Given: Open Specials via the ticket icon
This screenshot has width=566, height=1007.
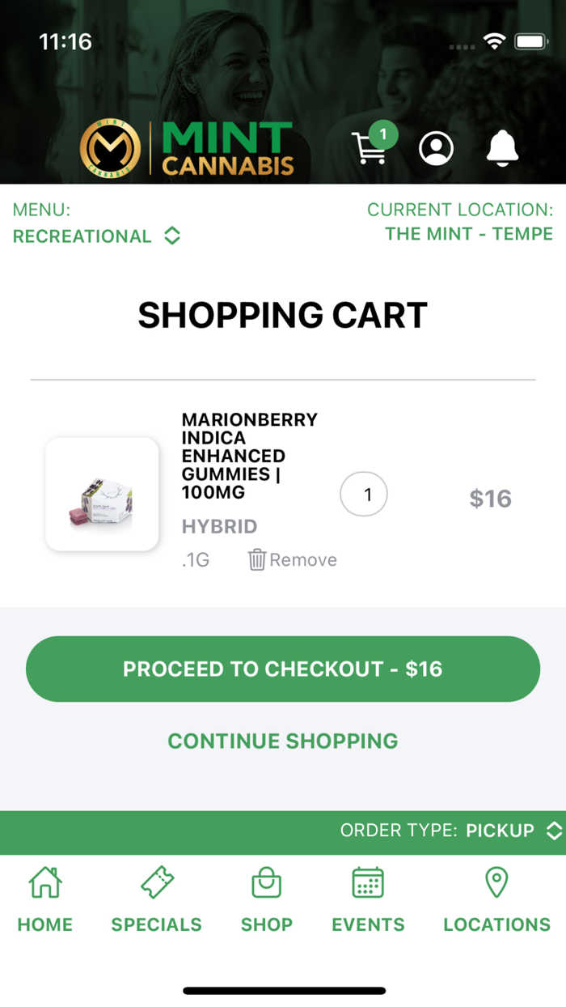Looking at the screenshot, I should [156, 882].
